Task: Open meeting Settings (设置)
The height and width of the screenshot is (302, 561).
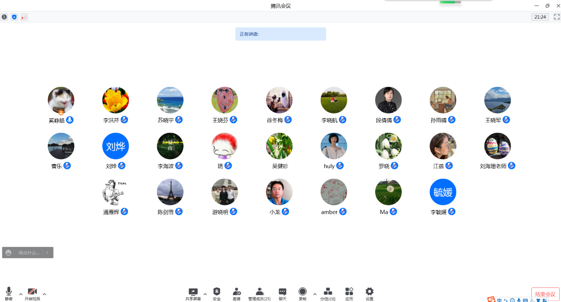Action: tap(369, 294)
